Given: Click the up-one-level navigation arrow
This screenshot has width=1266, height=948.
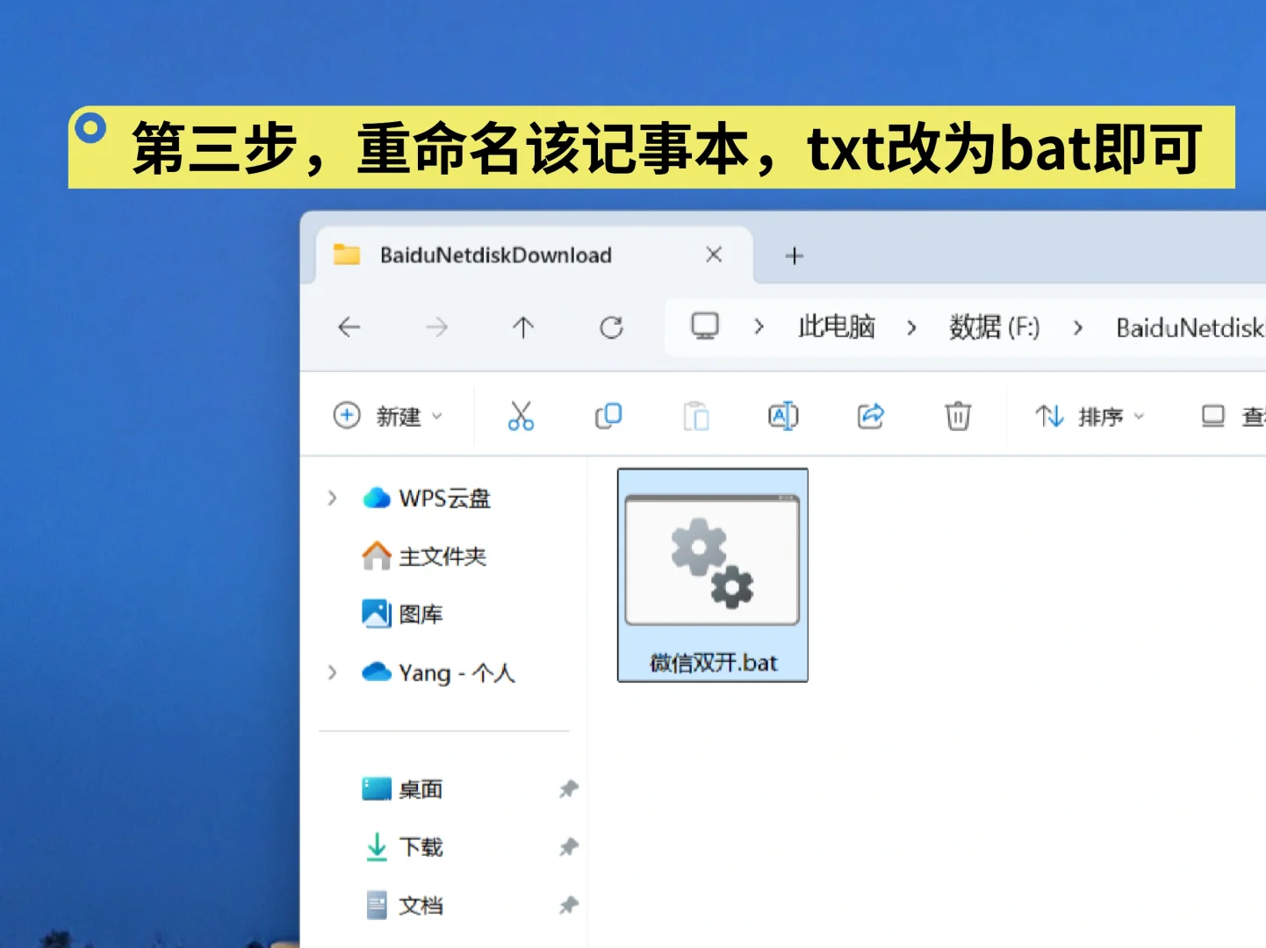Looking at the screenshot, I should click(523, 327).
